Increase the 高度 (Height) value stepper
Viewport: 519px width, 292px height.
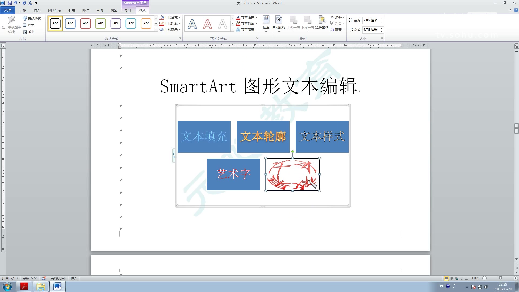click(x=381, y=19)
